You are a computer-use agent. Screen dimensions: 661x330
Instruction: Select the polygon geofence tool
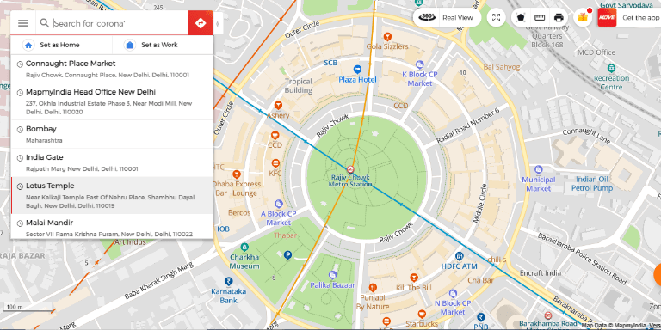(x=521, y=18)
